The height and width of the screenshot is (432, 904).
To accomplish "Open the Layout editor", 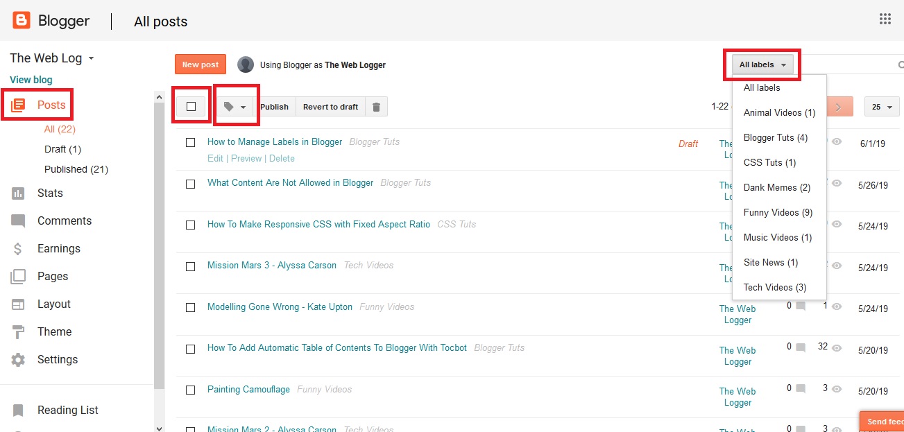I will (x=53, y=304).
